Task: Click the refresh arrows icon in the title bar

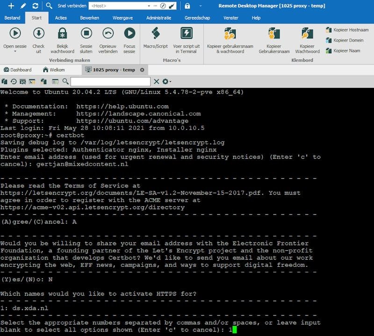Action: tap(36, 6)
